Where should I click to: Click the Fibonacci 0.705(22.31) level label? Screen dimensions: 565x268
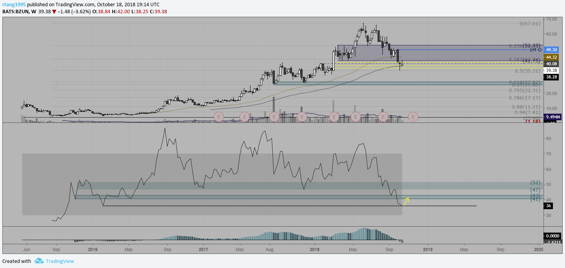coord(524,90)
